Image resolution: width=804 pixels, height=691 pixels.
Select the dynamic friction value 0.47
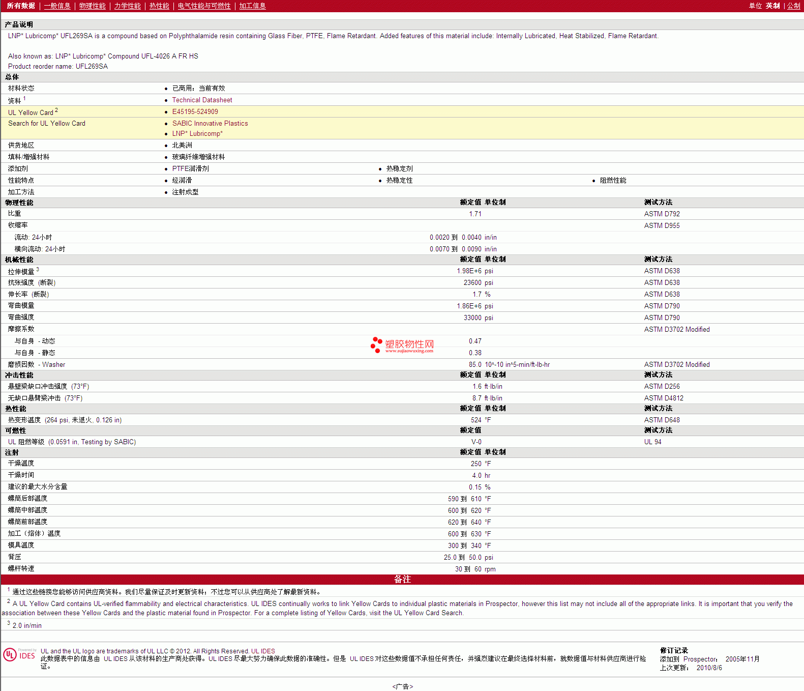(x=475, y=341)
